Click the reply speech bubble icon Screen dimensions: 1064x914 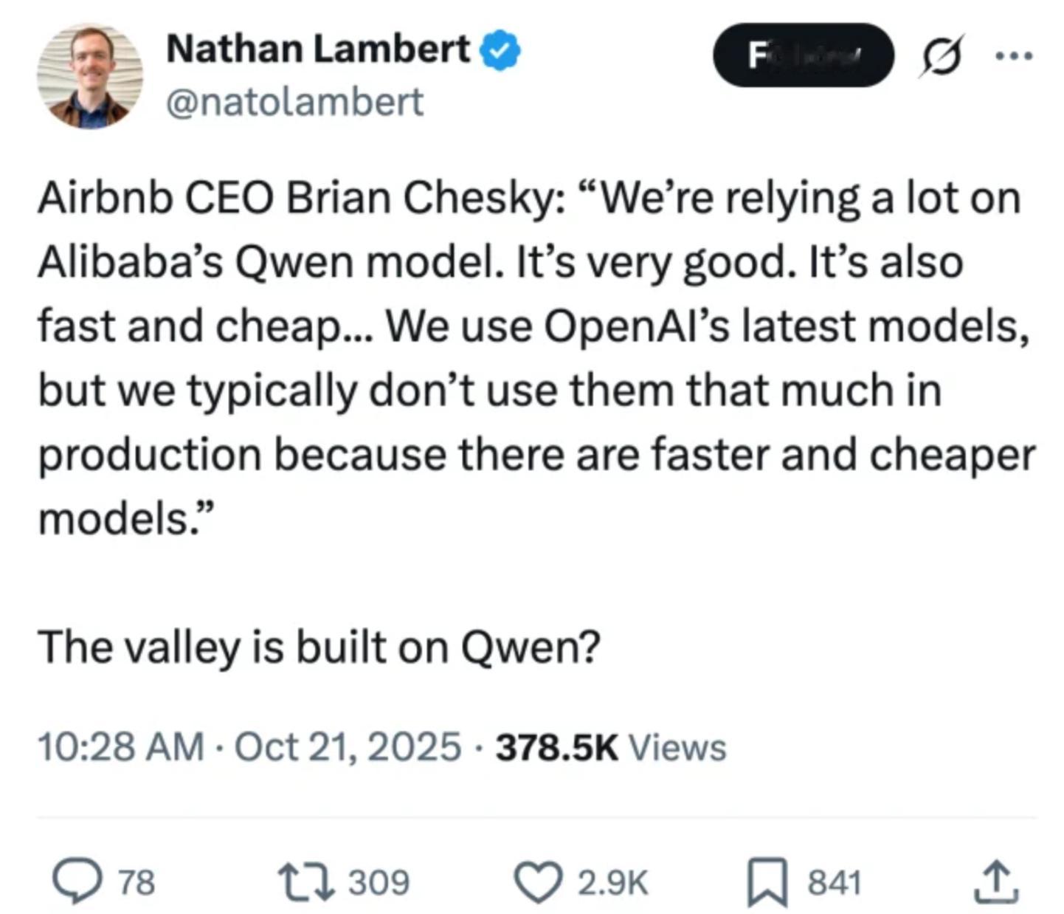(77, 882)
